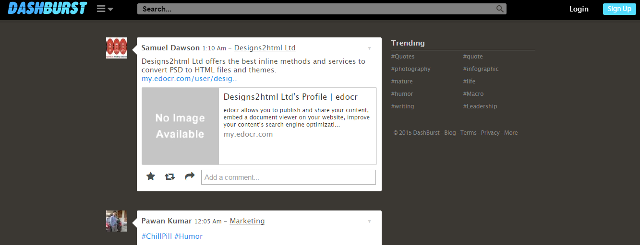Screen dimensions: 640x245
Task: Open trending tag #Macro
Action: tap(473, 94)
